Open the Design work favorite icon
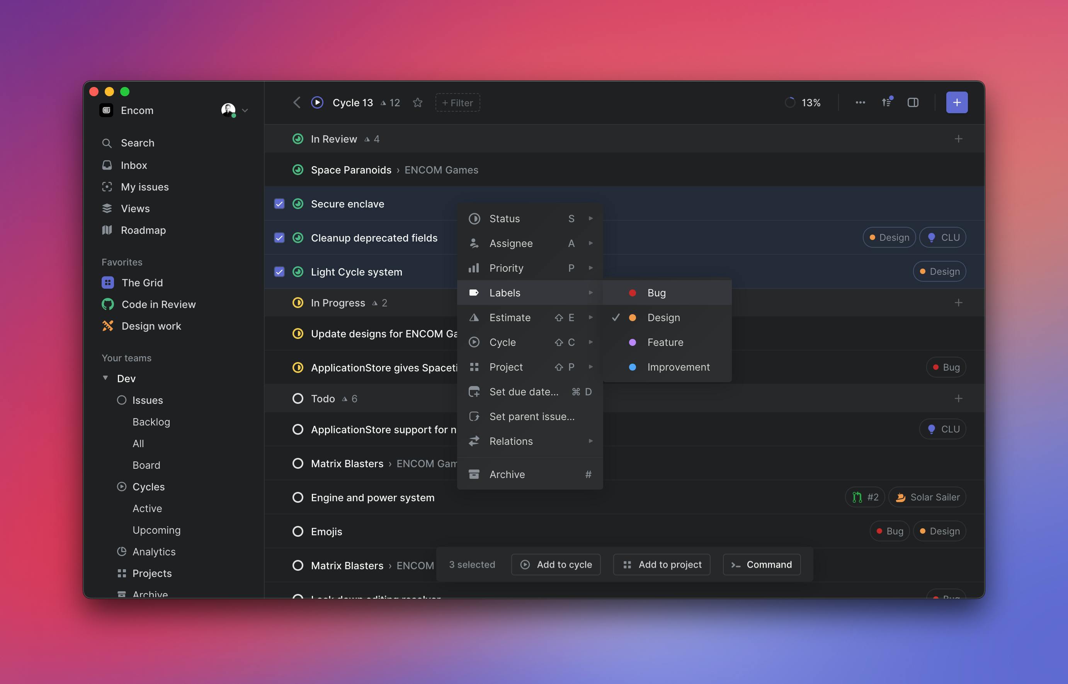This screenshot has height=684, width=1068. [x=107, y=326]
